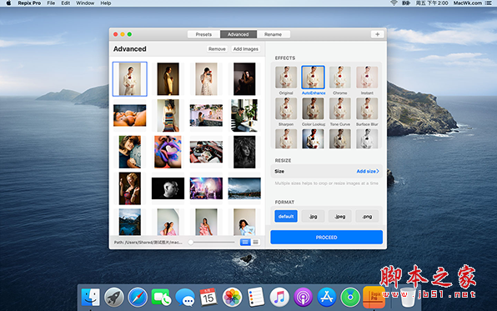Click the input source menu bar icon
497x311 pixels.
(406, 3)
